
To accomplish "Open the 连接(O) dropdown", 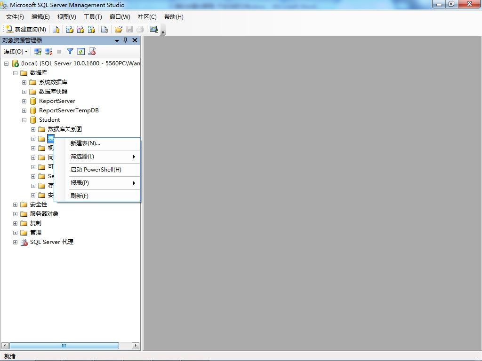I will (16, 52).
